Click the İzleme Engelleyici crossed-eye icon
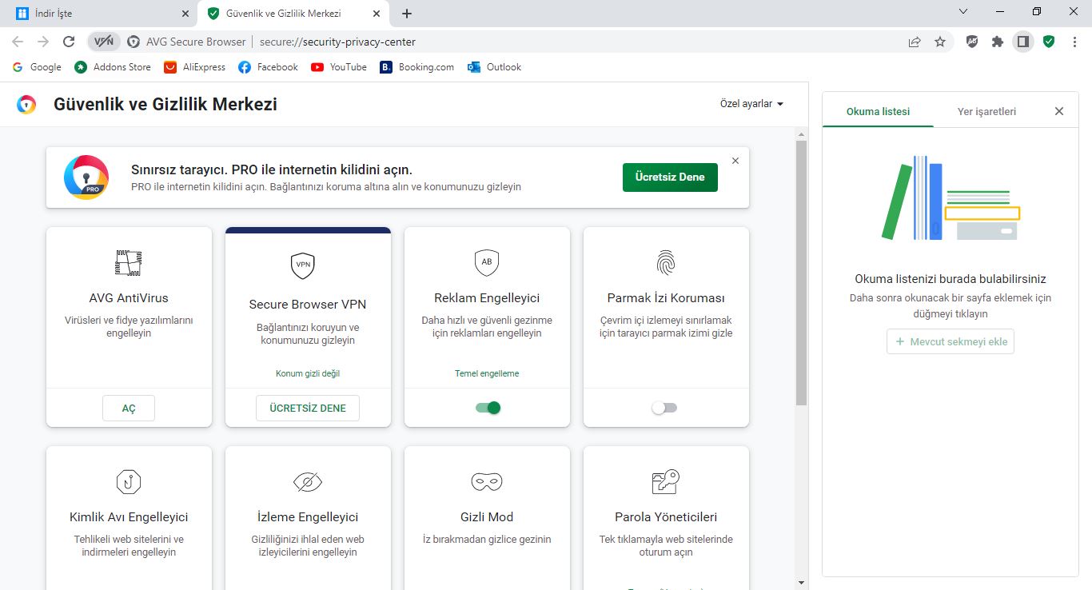The width and height of the screenshot is (1092, 590). pos(308,481)
